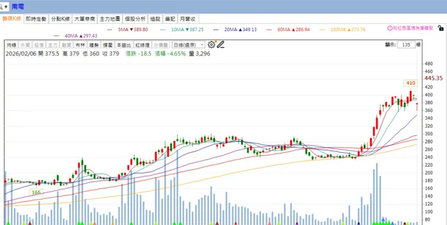Open the 大單券商 tab
The width and height of the screenshot is (447, 225).
[85, 19]
